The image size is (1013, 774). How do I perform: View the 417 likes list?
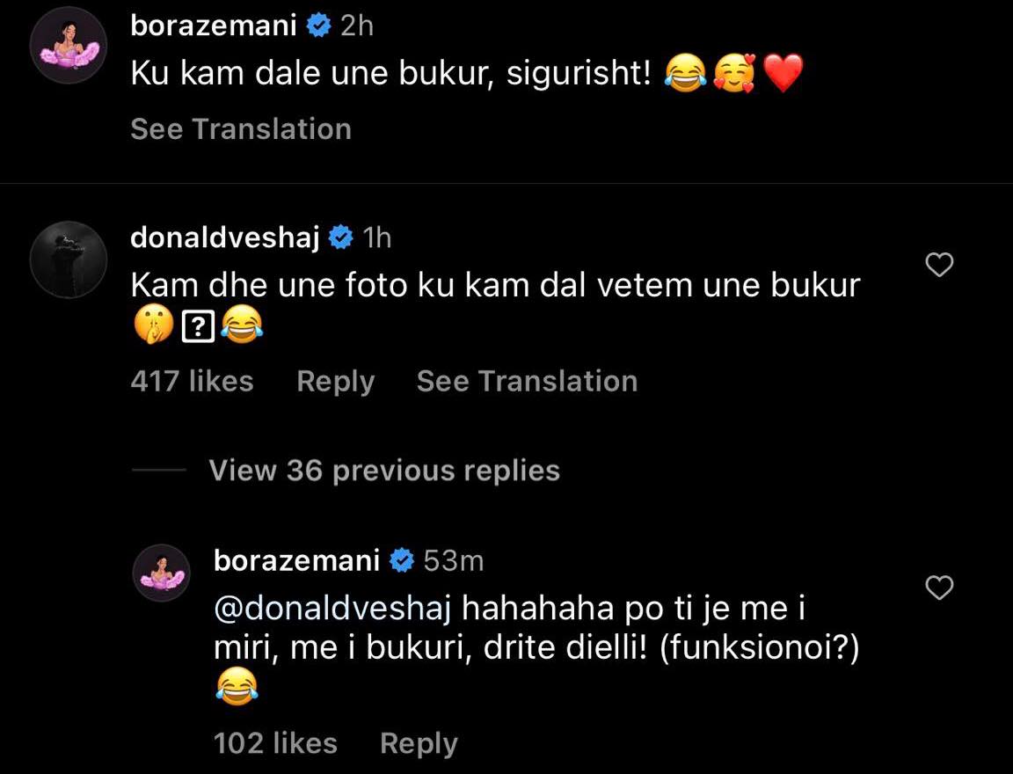pos(192,381)
